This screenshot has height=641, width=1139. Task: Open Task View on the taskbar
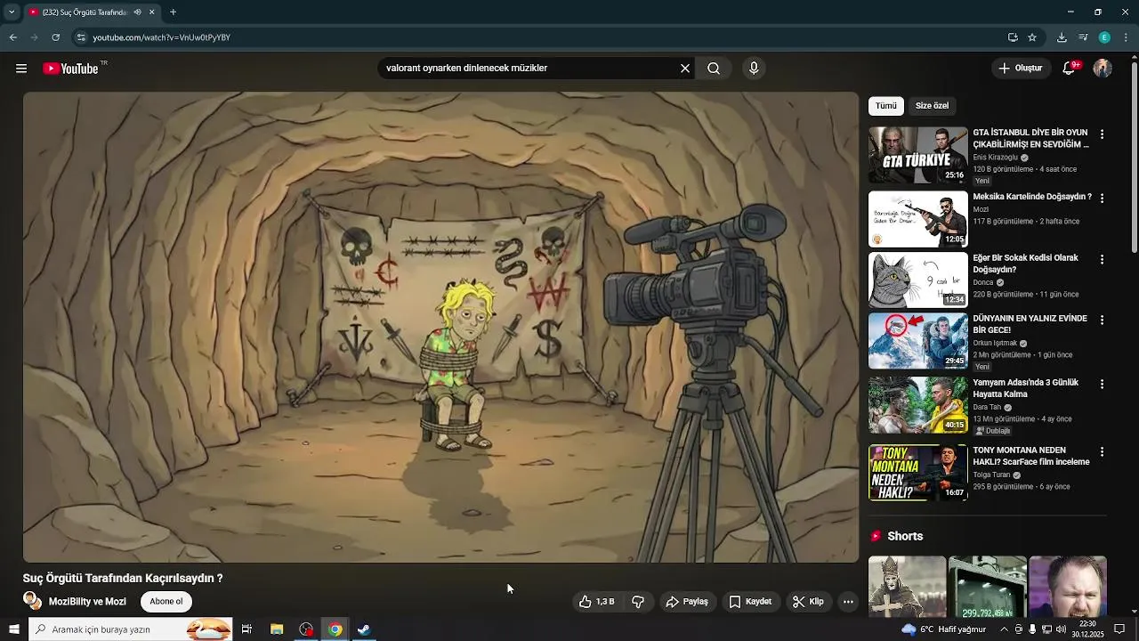coord(246,629)
